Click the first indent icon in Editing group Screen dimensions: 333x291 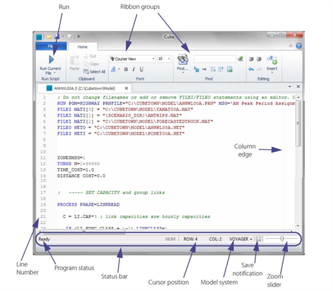click(251, 59)
